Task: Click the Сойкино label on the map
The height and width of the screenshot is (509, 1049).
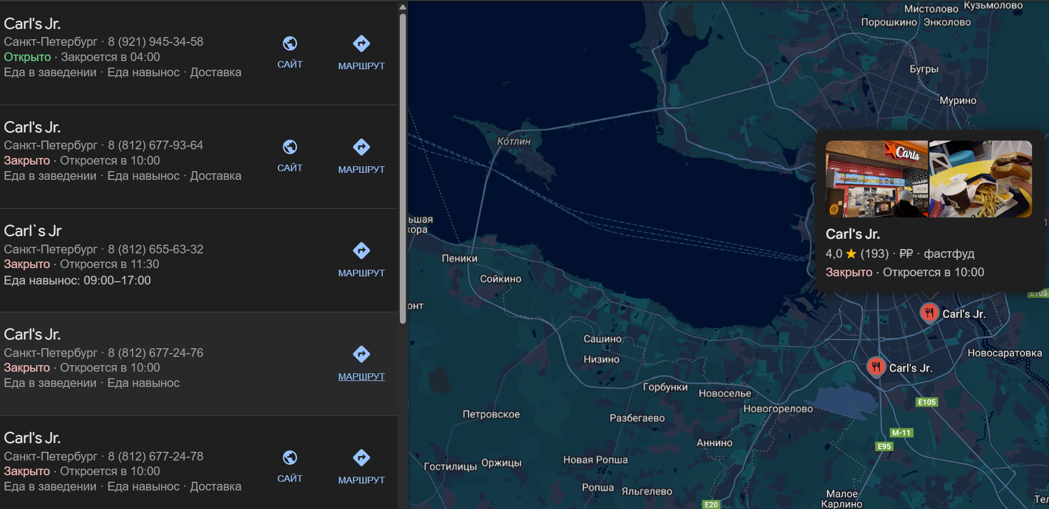Action: tap(501, 279)
